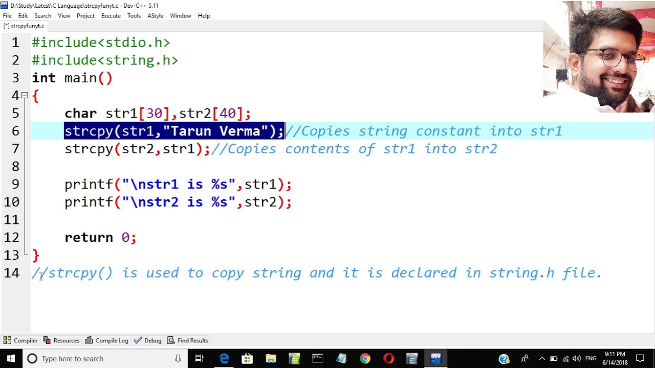Switch to the Compiler tab
This screenshot has width=655, height=368.
[x=20, y=340]
